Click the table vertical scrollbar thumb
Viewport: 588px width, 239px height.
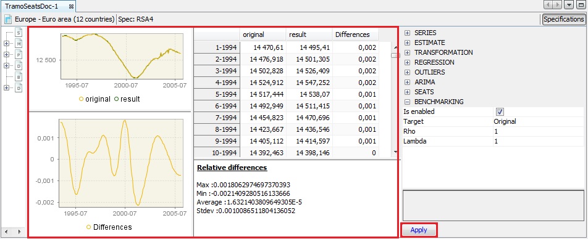395,55
